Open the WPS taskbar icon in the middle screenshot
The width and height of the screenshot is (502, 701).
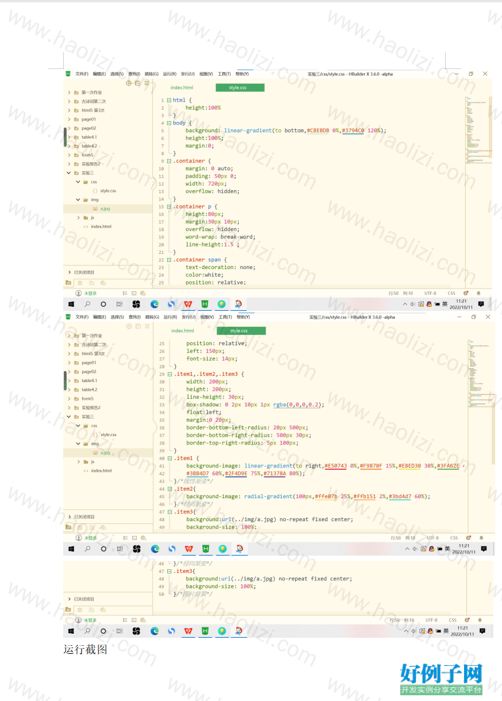(x=188, y=549)
